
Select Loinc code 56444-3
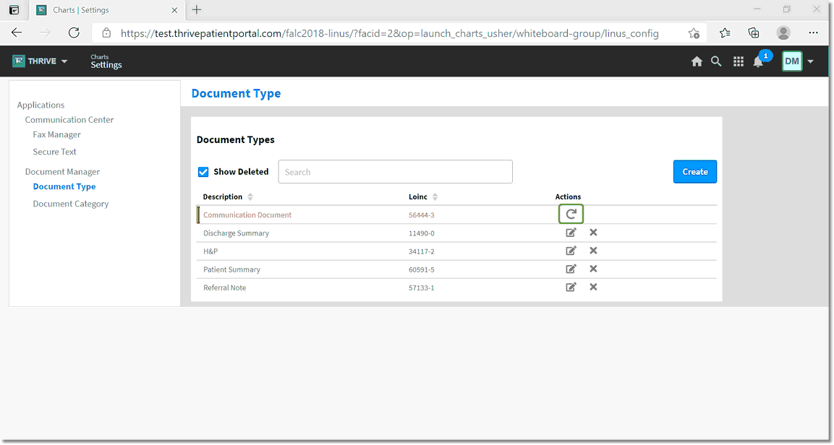pos(421,215)
